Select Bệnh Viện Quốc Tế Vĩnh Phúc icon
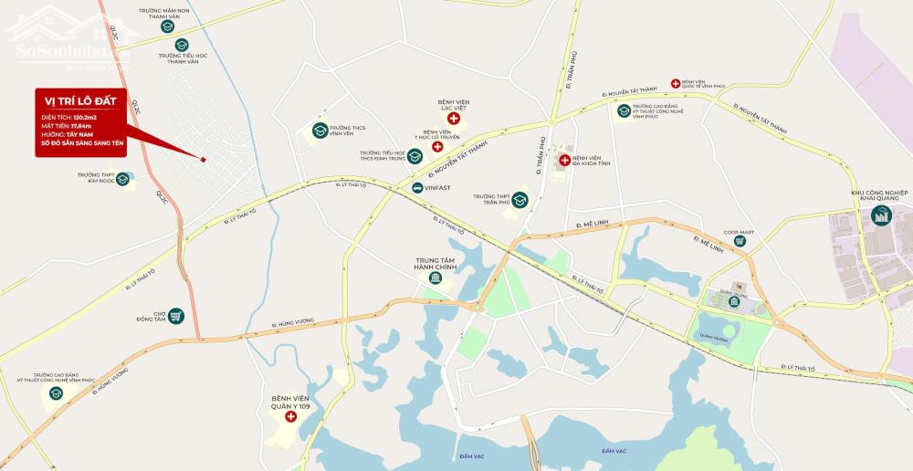 click(x=676, y=83)
